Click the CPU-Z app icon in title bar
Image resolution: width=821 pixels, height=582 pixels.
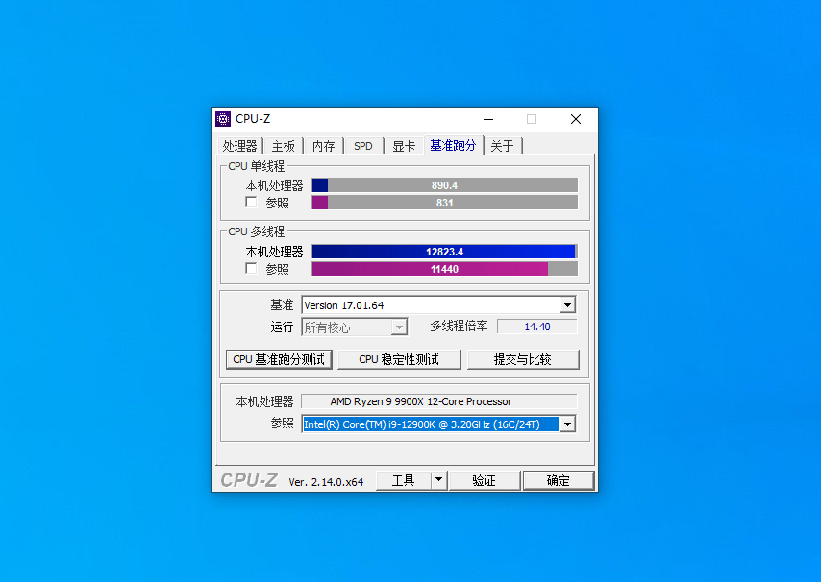tap(223, 119)
